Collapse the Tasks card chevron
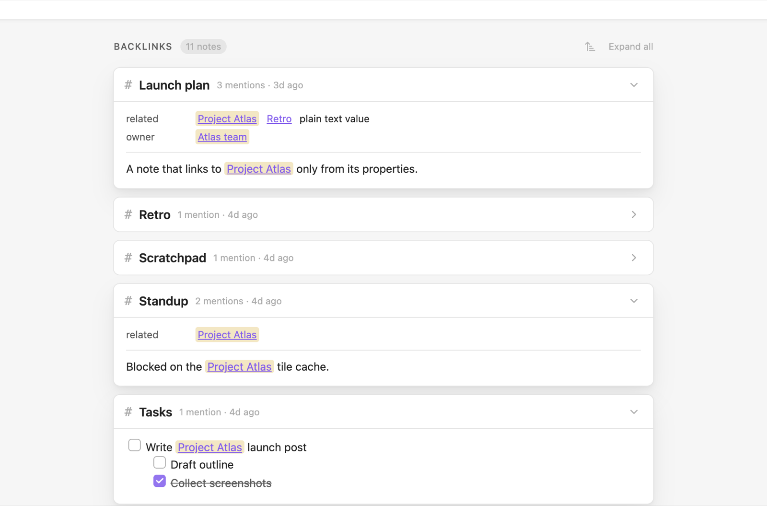The height and width of the screenshot is (506, 767). [x=634, y=412]
